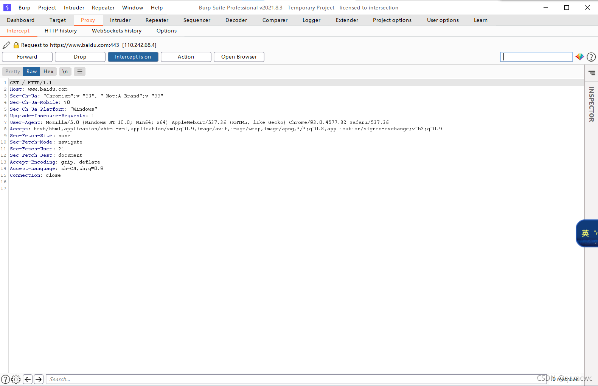This screenshot has height=386, width=598.
Task: Click the Accept-Encoding: gzip, deflate line
Action: (x=55, y=162)
